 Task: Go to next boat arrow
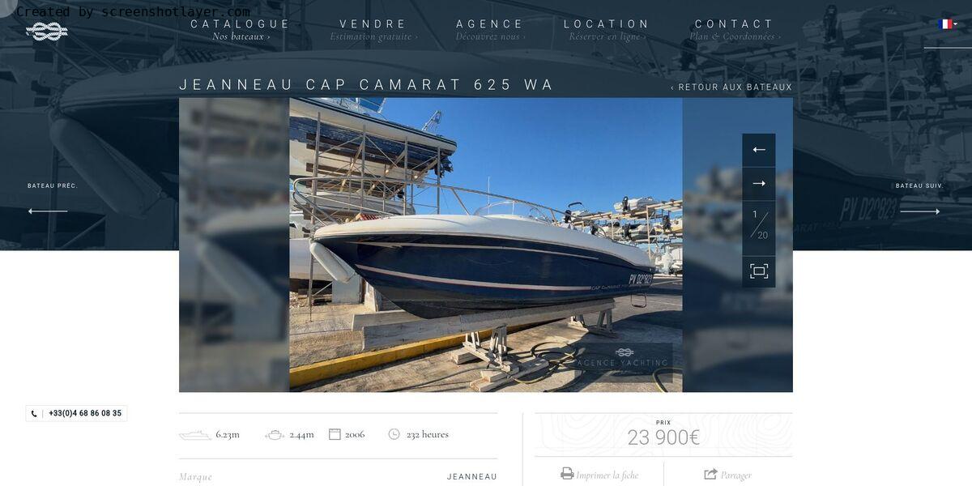(920, 211)
